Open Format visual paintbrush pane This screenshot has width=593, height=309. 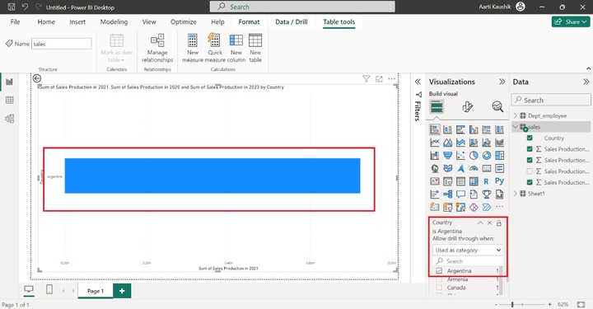tap(467, 107)
